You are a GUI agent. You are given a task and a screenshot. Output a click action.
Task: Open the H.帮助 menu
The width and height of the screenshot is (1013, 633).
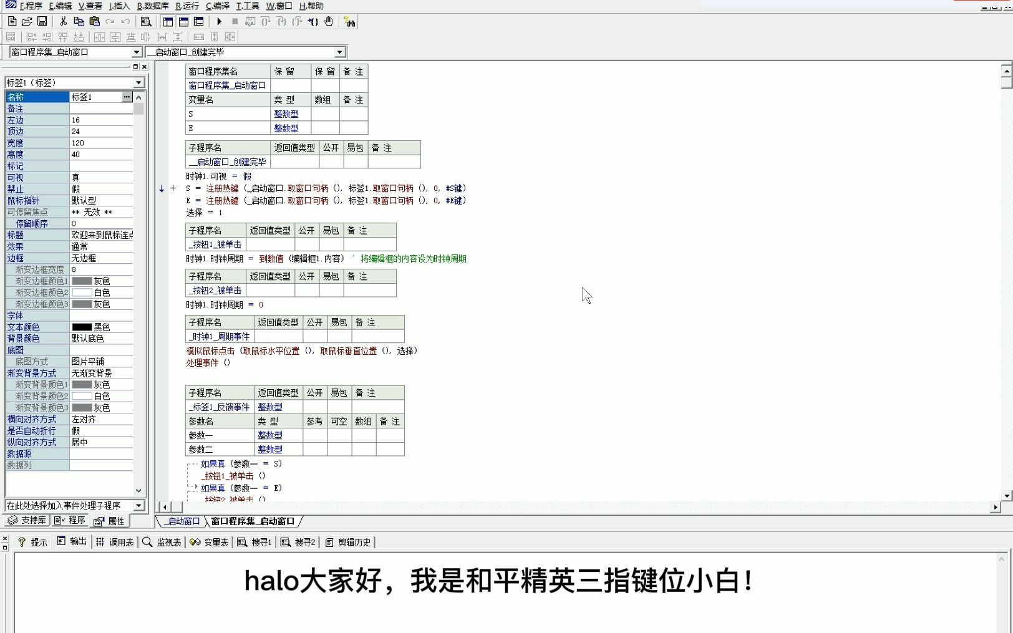click(311, 6)
